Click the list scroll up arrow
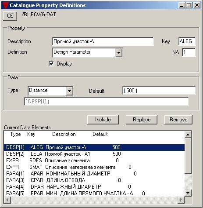The height and width of the screenshot is (208, 203). click(188, 135)
